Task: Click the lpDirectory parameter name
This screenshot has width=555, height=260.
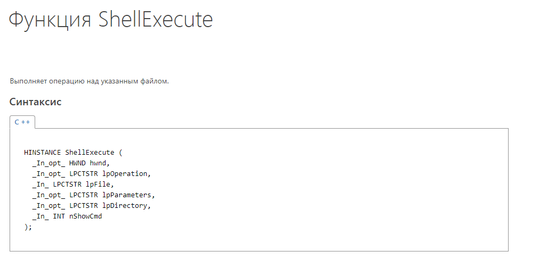Action: 127,205
